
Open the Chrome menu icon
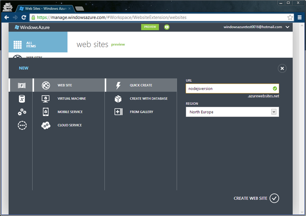(300, 17)
